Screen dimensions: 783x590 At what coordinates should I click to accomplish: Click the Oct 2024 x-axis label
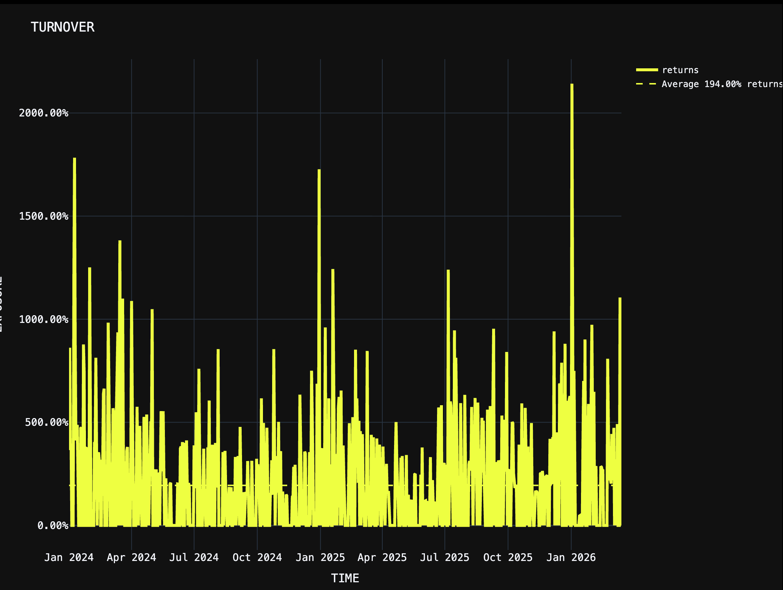[257, 557]
